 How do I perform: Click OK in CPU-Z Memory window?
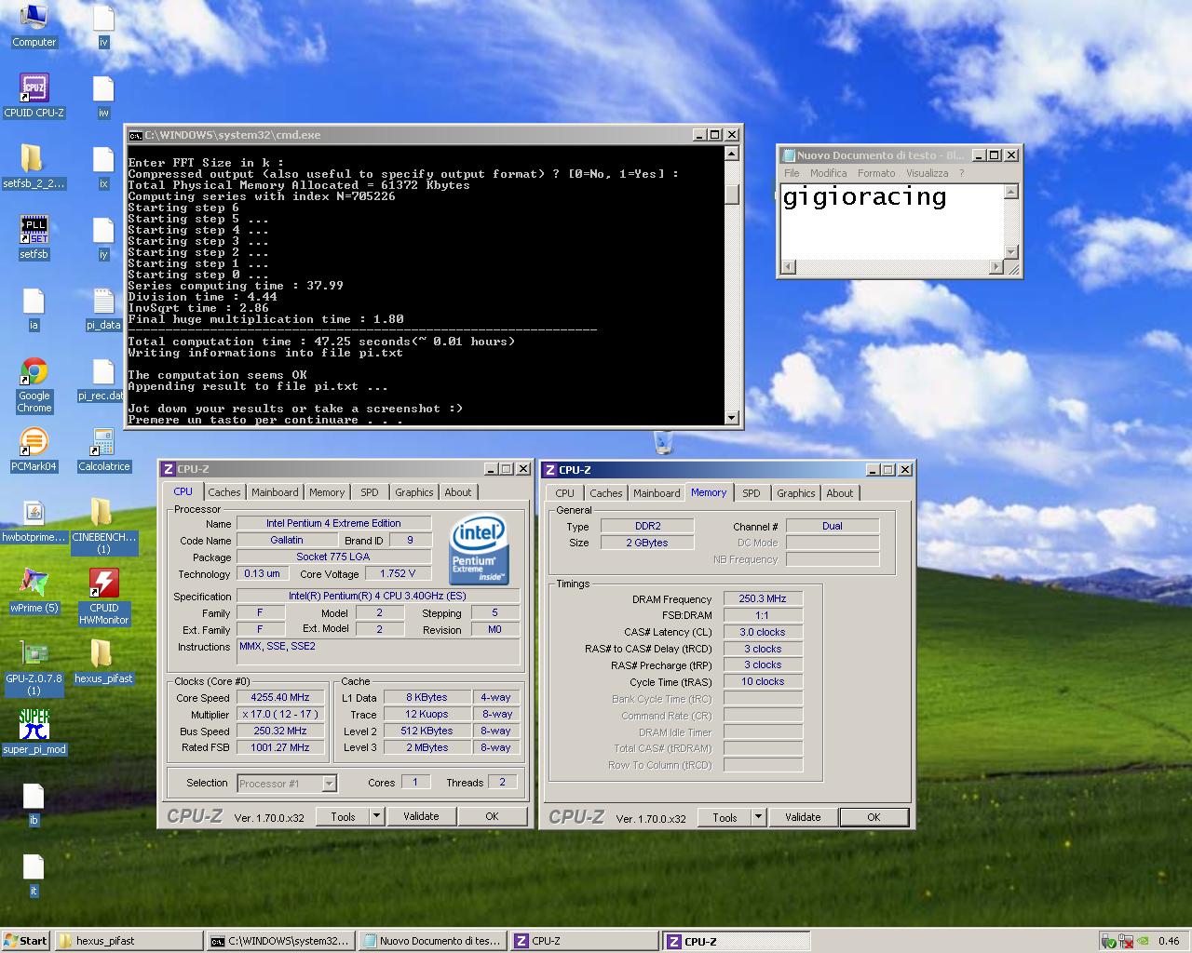[874, 817]
